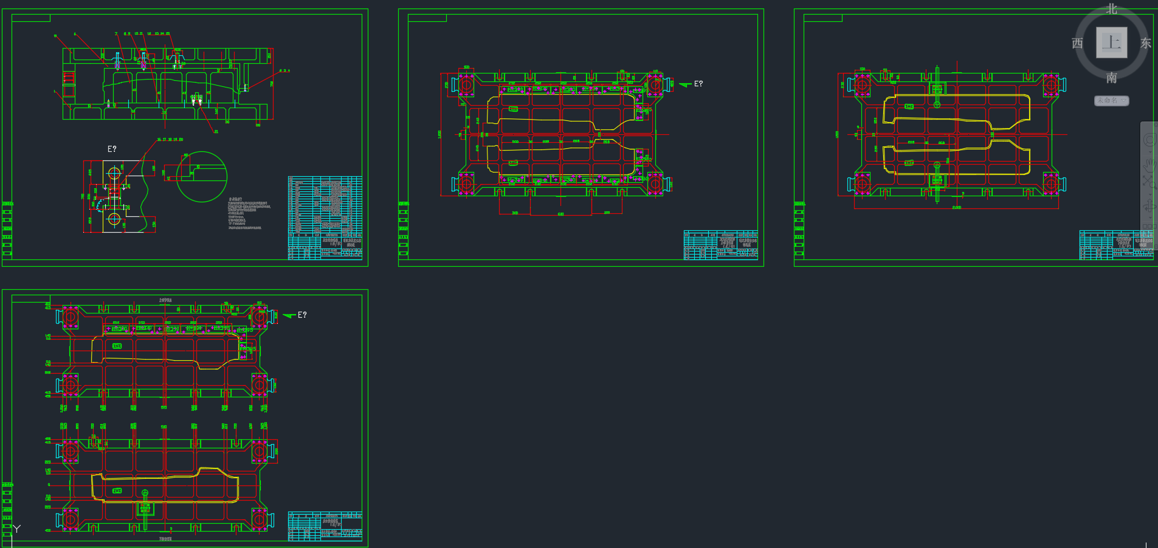Click the 东 (east) compass label on ViewCube
1158x548 pixels.
(x=1146, y=43)
